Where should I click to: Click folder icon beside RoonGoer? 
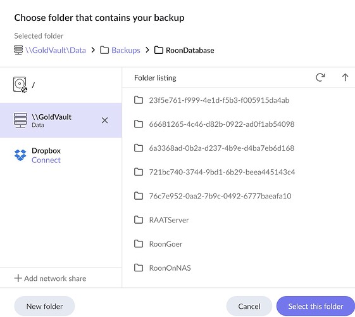click(139, 243)
